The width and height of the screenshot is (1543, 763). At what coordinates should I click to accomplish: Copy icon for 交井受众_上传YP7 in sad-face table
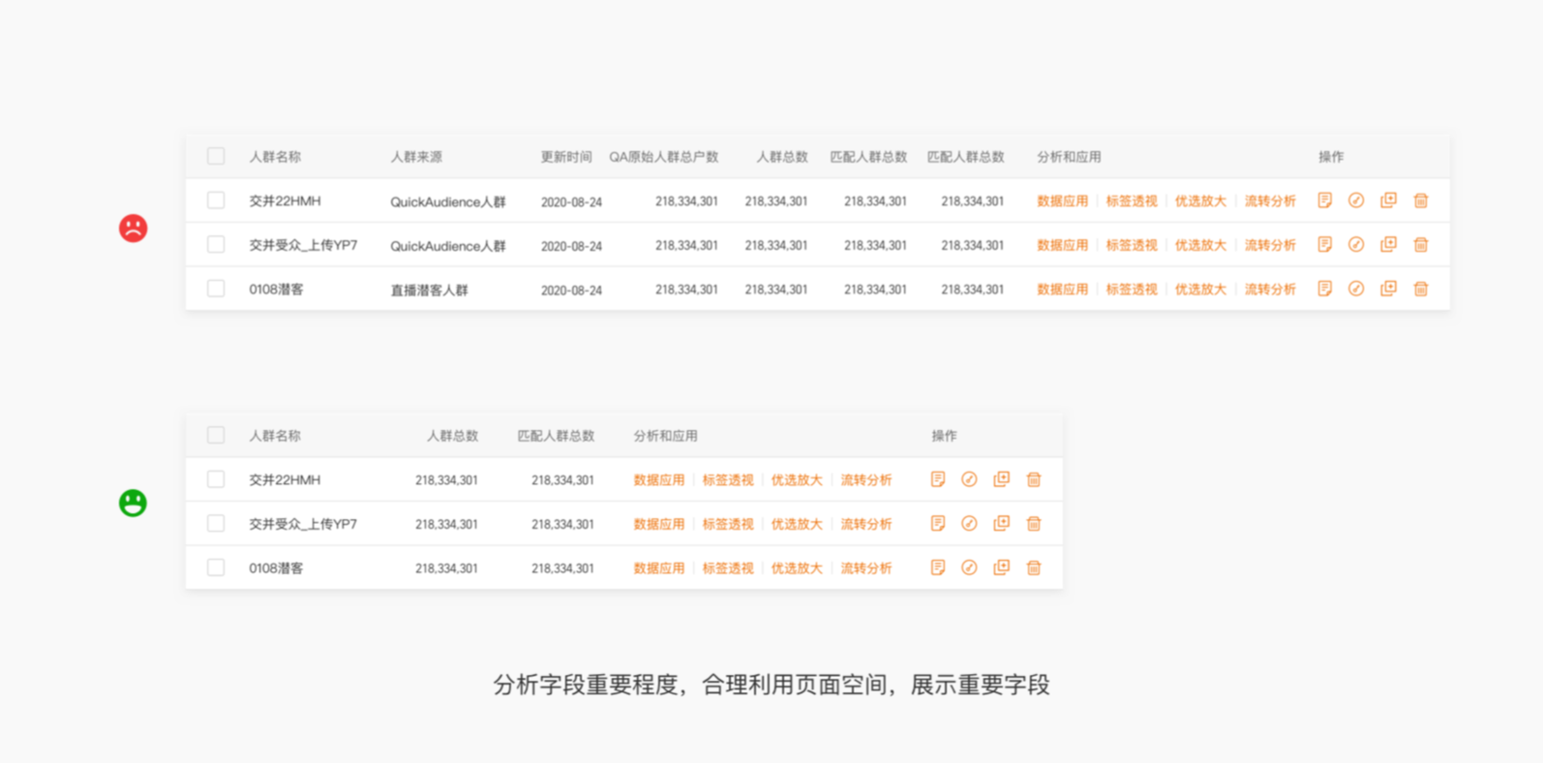click(1388, 245)
